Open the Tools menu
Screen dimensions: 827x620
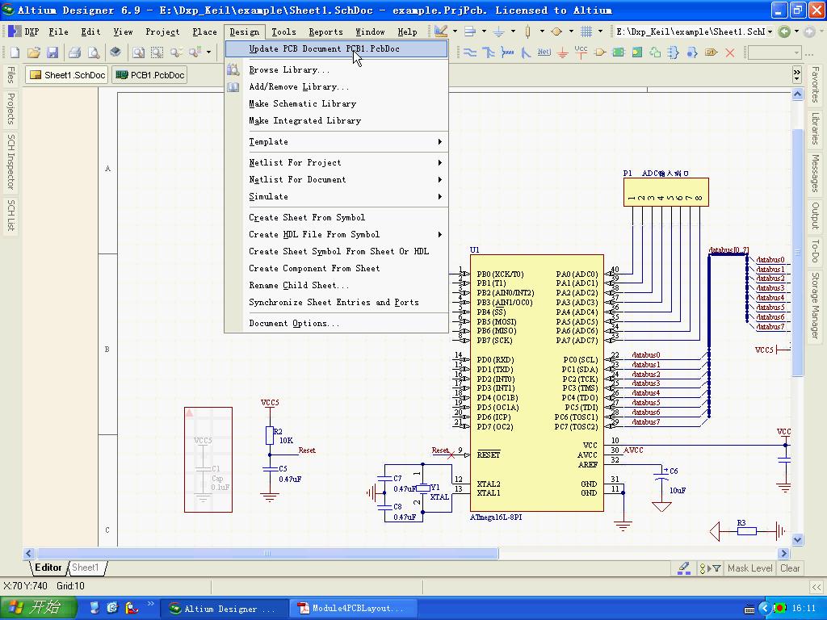[x=283, y=31]
